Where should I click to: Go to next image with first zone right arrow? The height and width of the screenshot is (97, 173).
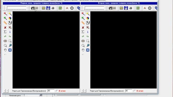7,91
